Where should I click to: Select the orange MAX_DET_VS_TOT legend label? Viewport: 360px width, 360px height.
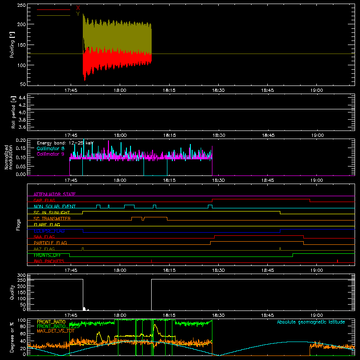click(x=56, y=331)
